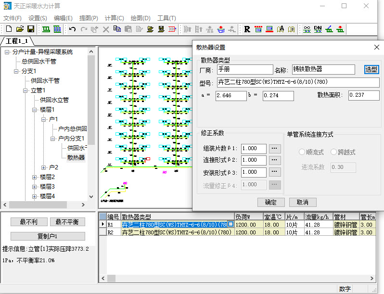The image size is (384, 294).
Task: Click the red-and-blue radiator toolbar icon
Action: point(221,29)
